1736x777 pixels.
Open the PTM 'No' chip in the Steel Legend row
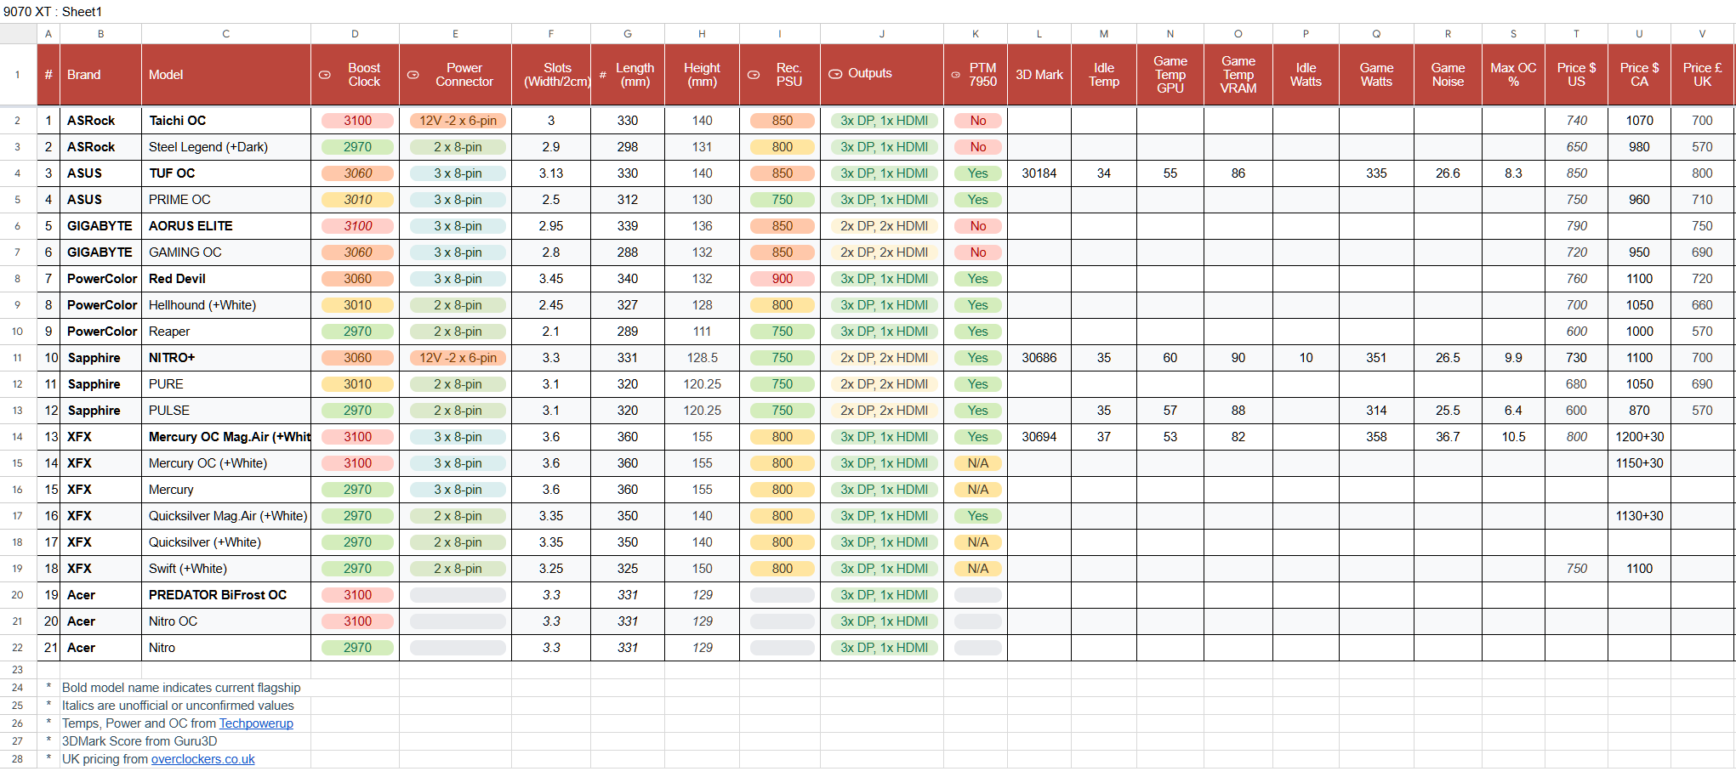tap(977, 147)
